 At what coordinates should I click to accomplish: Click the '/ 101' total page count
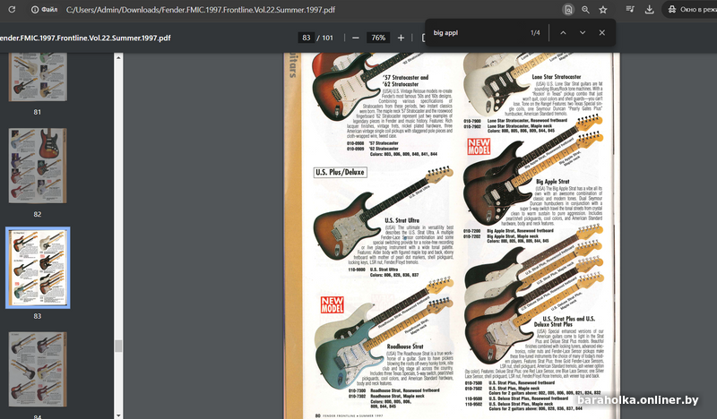(325, 38)
